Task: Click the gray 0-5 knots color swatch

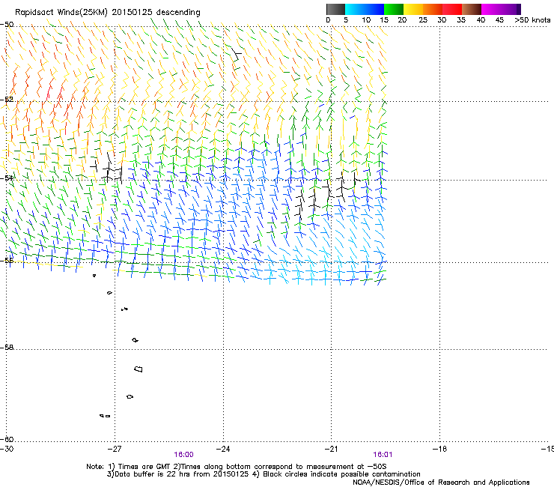Action: point(335,9)
